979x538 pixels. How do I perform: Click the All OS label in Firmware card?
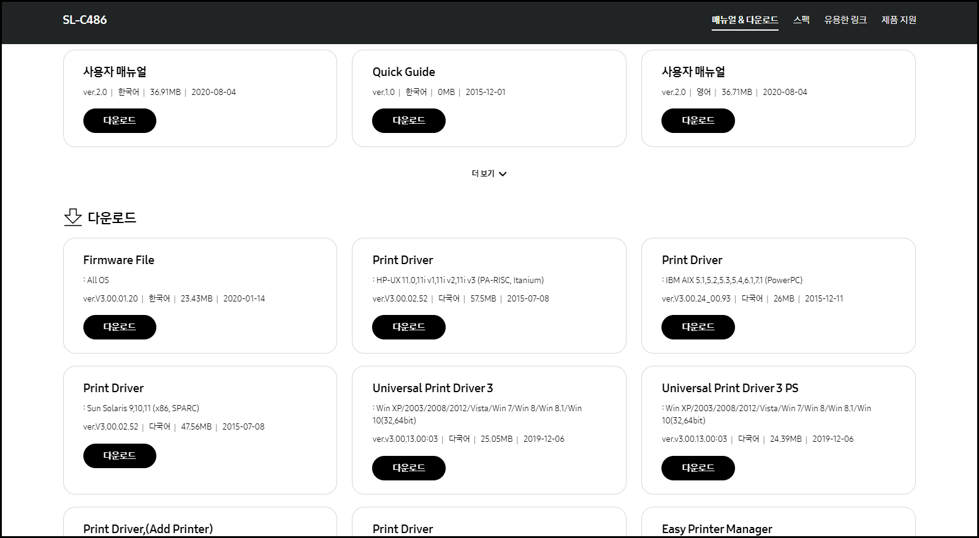(x=96, y=280)
